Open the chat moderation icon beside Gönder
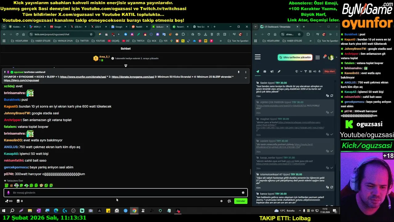Viewport: 394px width, 222px height. click(x=229, y=201)
